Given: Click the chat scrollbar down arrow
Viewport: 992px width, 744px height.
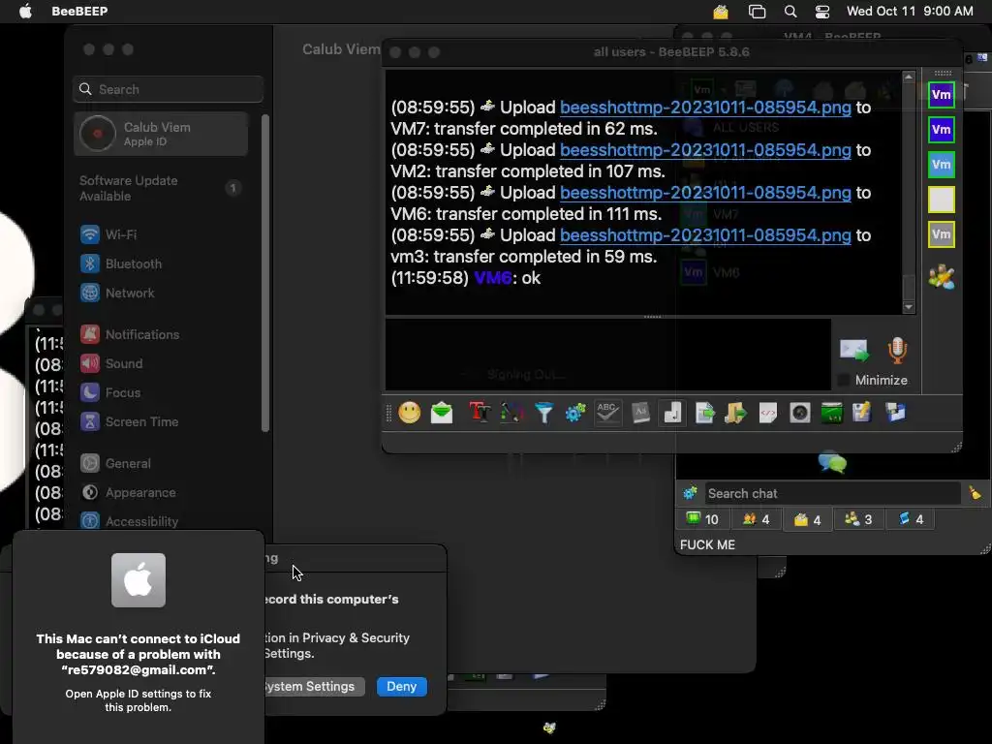Looking at the screenshot, I should tap(909, 307).
